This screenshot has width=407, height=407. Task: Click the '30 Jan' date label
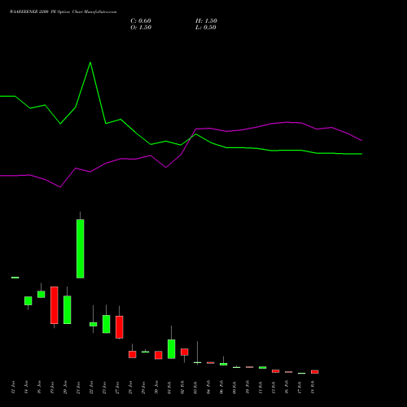[x=157, y=387]
